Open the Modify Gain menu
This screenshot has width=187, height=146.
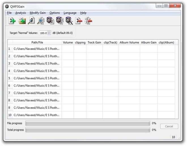(x=38, y=13)
